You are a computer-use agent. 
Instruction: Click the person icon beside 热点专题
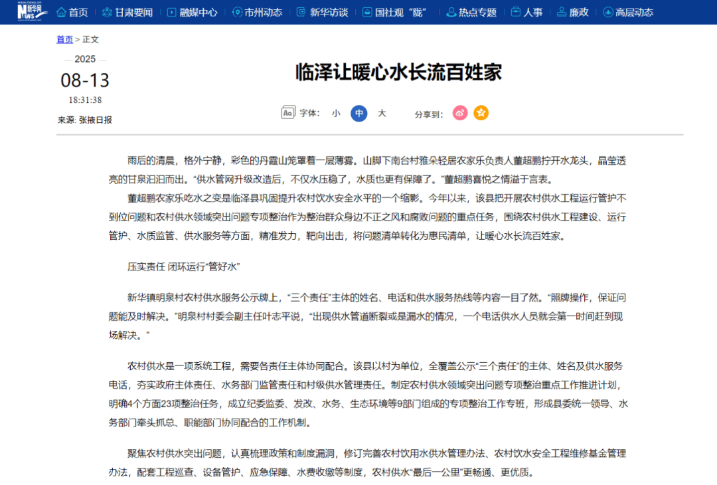pos(451,13)
